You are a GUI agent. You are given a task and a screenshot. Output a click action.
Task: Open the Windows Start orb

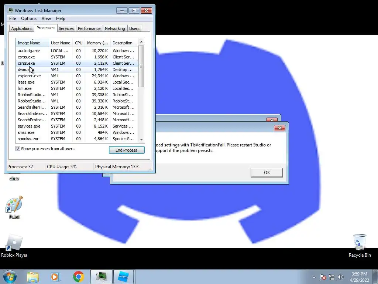(x=10, y=277)
